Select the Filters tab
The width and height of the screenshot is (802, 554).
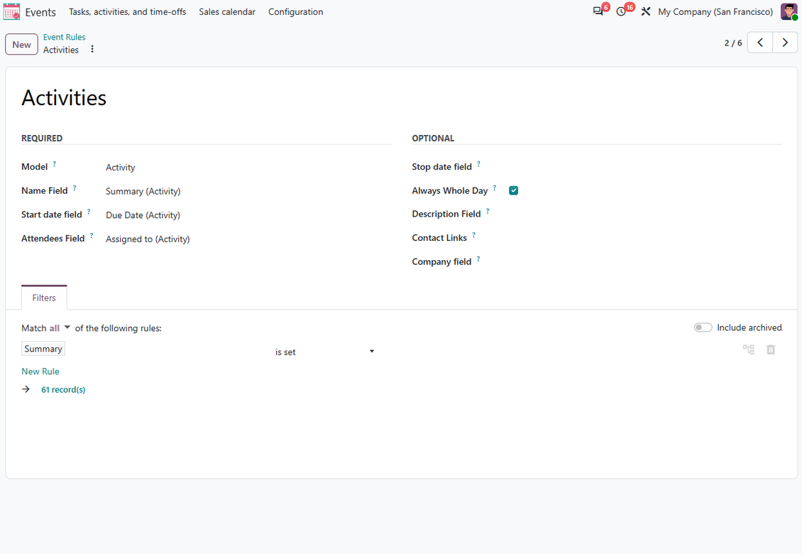point(44,298)
